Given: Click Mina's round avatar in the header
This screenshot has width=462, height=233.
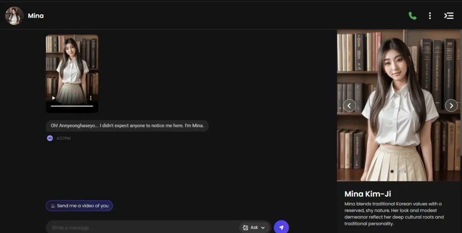Looking at the screenshot, I should 14,16.
